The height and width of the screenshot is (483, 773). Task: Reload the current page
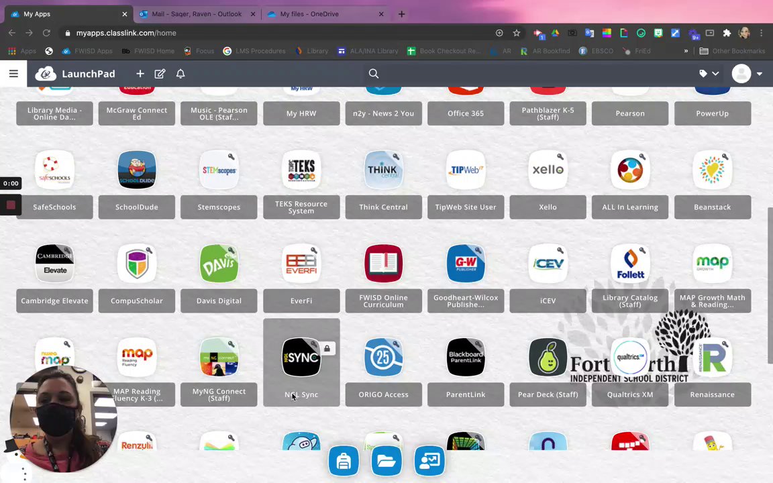pyautogui.click(x=46, y=33)
